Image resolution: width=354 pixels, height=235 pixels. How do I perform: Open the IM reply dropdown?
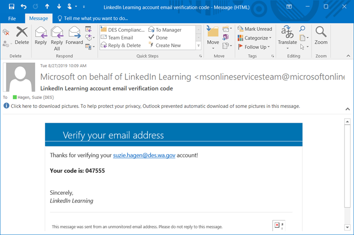(90, 38)
